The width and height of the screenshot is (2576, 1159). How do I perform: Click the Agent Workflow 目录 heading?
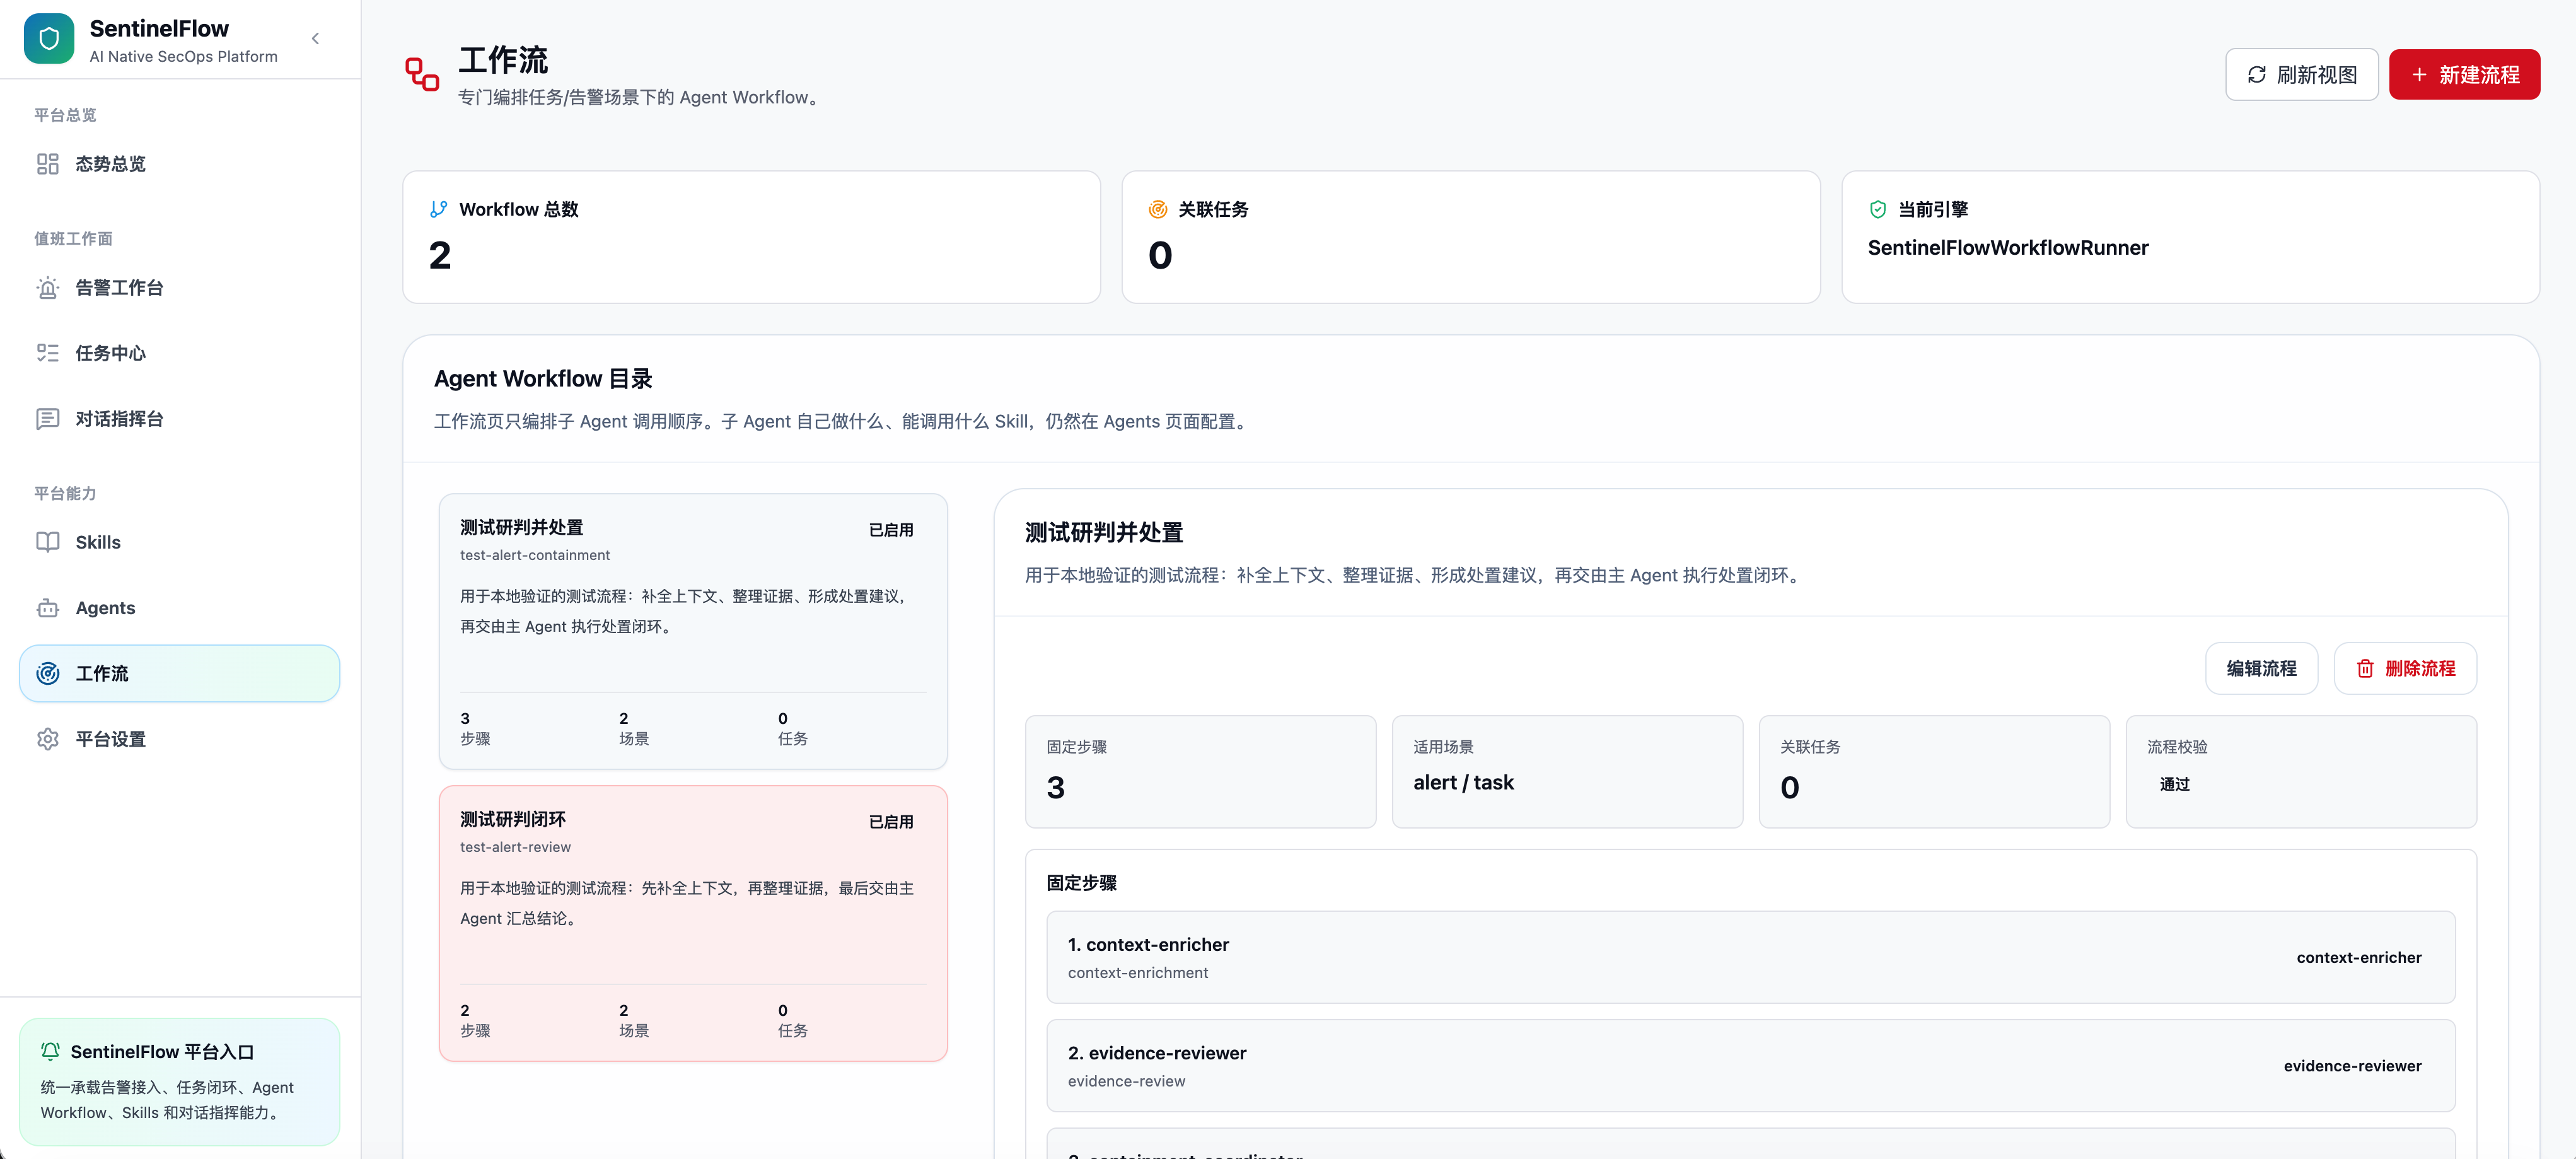tap(543, 379)
